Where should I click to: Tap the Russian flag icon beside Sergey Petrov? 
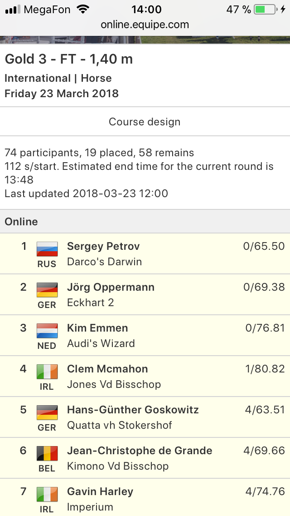tap(47, 249)
